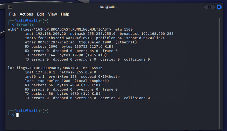Image resolution: width=227 pixels, height=131 pixels.
Task: Open the View menu
Action: click(x=52, y=14)
